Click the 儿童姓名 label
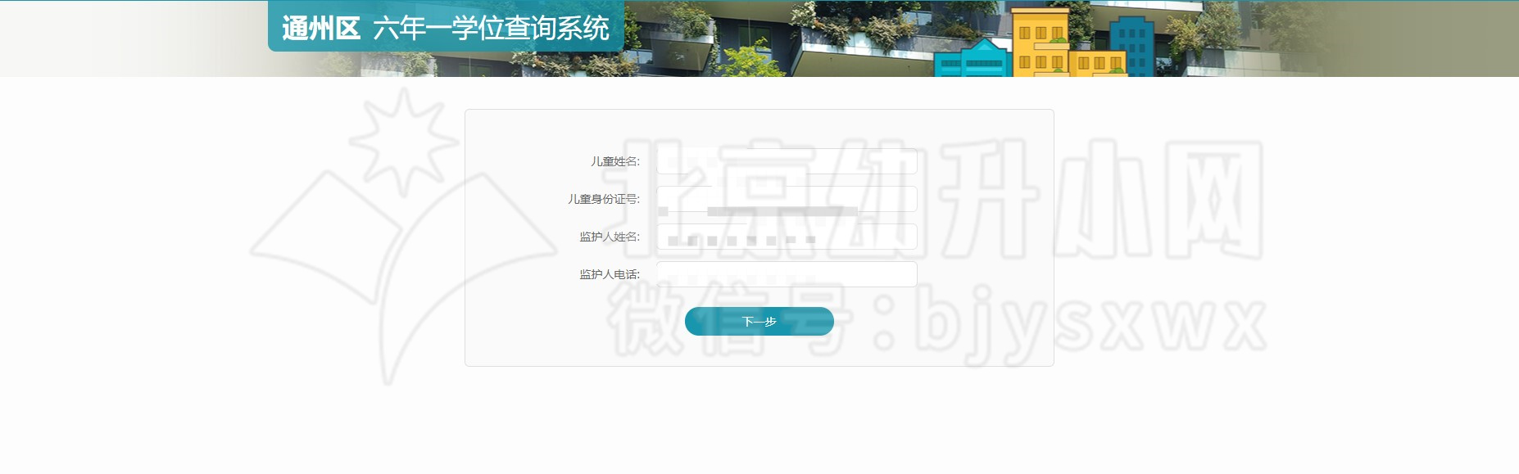 tap(614, 161)
